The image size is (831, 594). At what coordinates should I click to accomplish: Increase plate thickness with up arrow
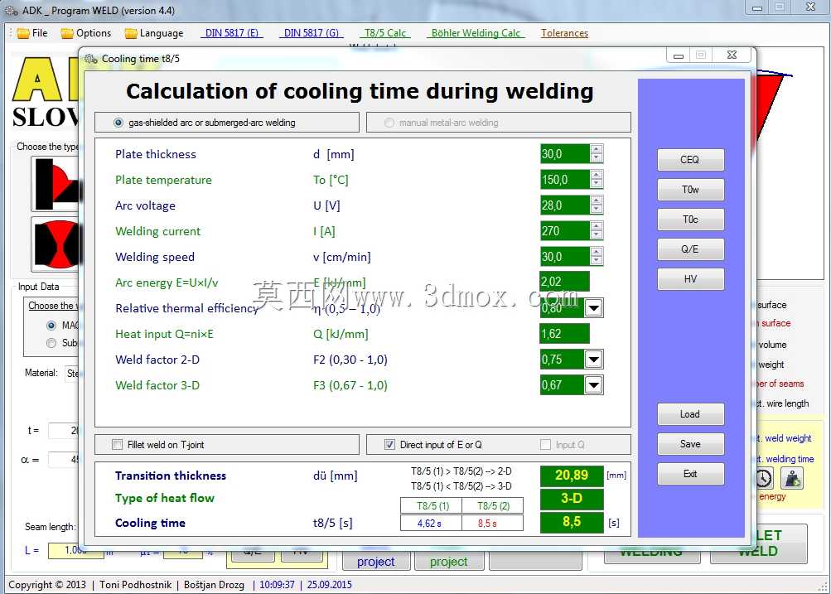tap(597, 149)
